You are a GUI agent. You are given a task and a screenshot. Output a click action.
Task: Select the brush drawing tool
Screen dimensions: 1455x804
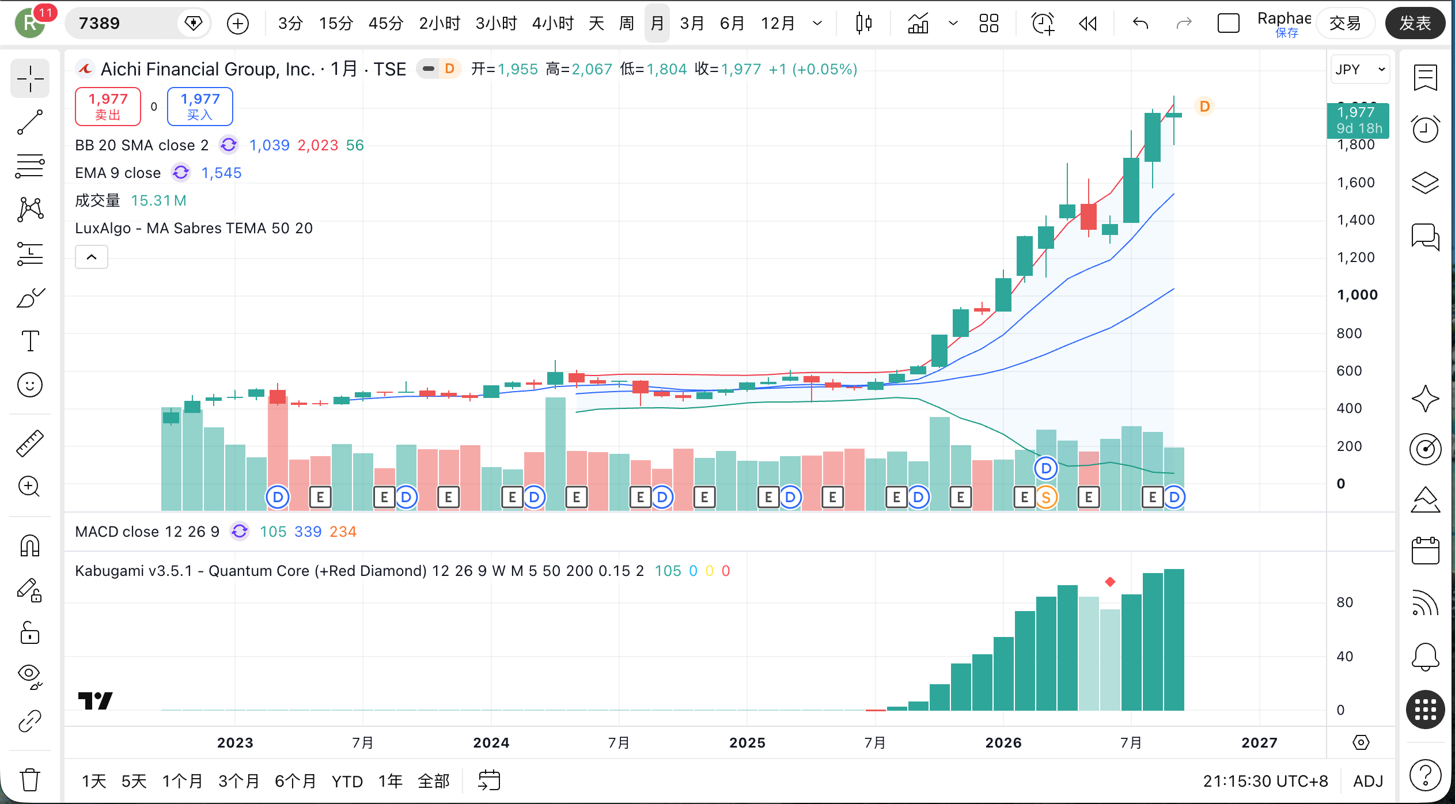(30, 297)
